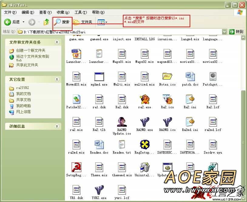Select the Readme.doc document icon
The image size is (247, 202).
tap(99, 145)
